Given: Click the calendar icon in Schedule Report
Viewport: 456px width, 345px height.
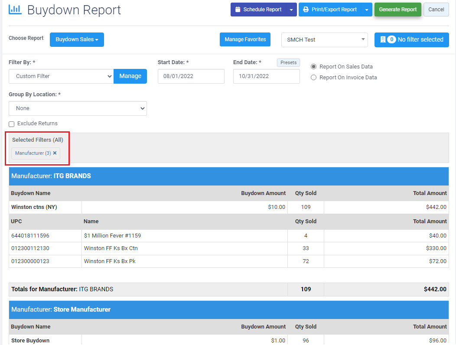Looking at the screenshot, I should [238, 9].
